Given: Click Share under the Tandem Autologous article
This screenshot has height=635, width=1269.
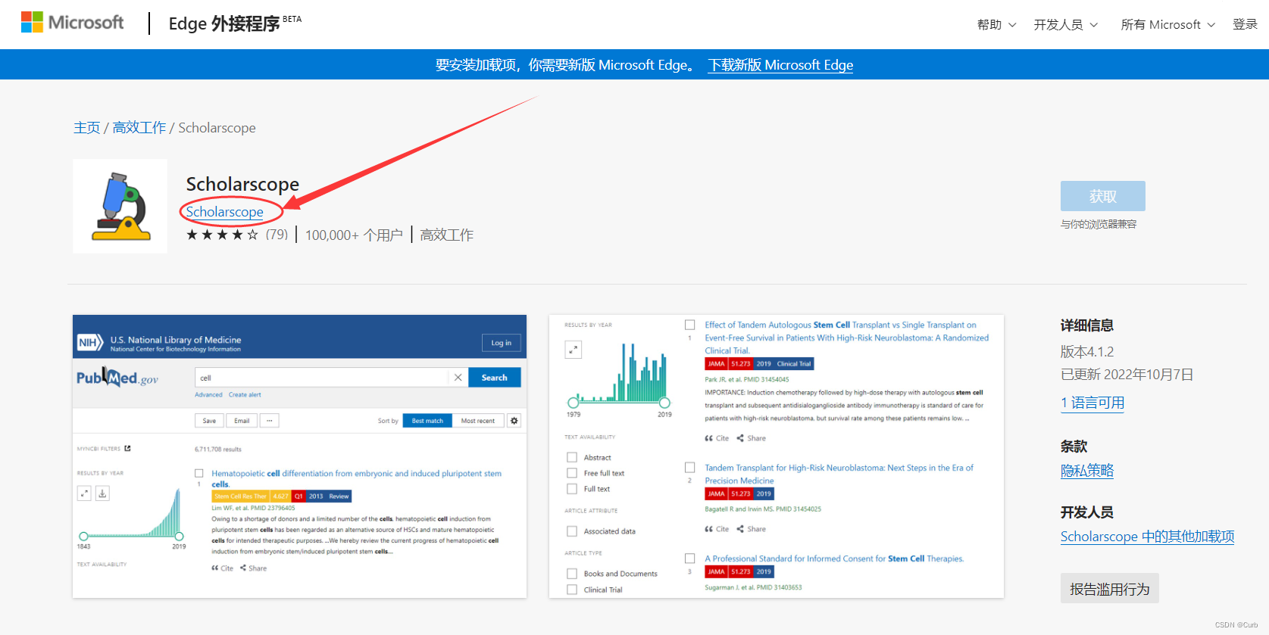Looking at the screenshot, I should click(752, 438).
